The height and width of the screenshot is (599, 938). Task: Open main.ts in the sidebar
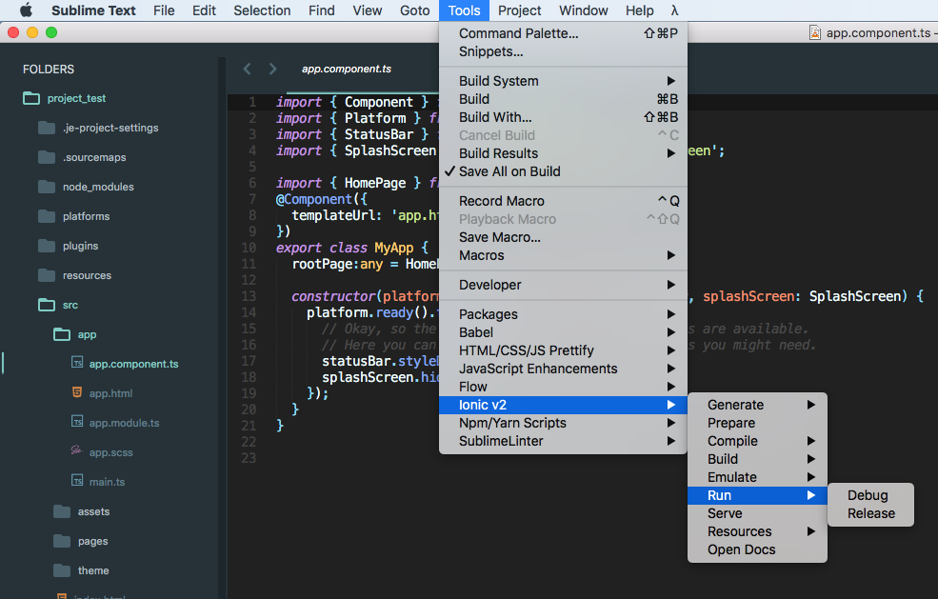point(107,482)
